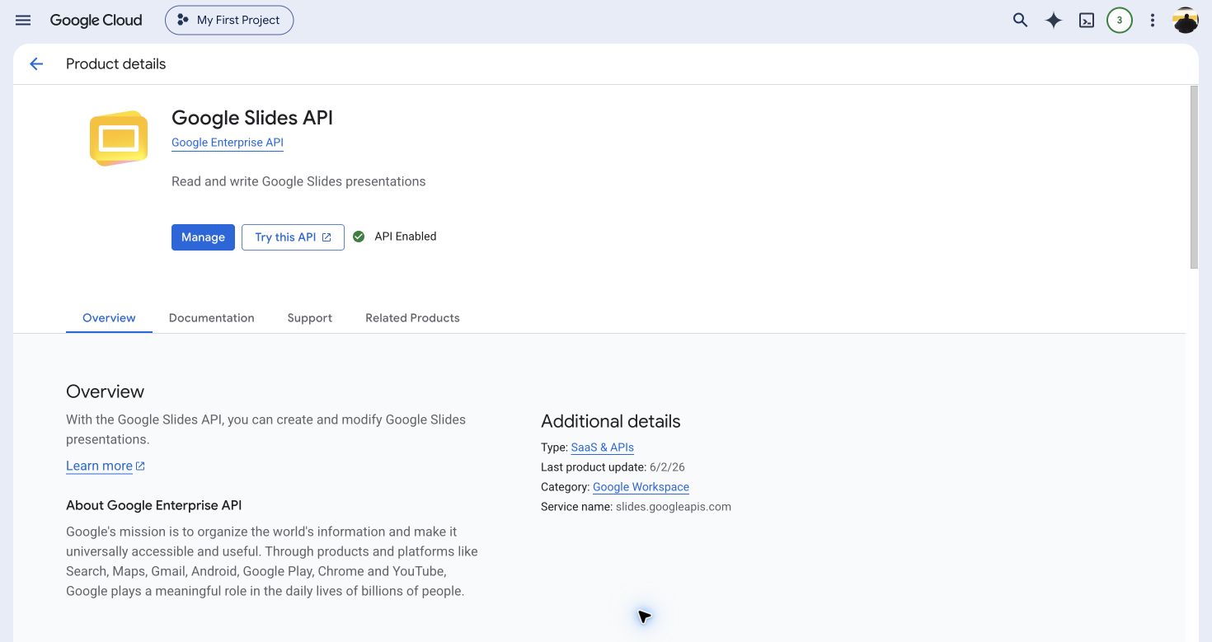The image size is (1212, 642).
Task: Click the Product details page title
Action: (x=115, y=64)
